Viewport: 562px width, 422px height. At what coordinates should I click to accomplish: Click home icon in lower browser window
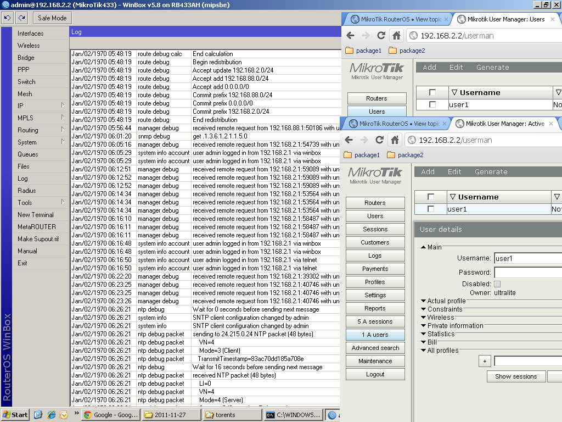pos(395,140)
